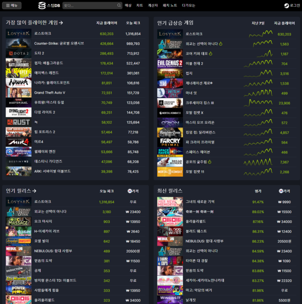Click the Grounded game thumbnail
The height and width of the screenshot is (304, 302).
pyautogui.click(x=170, y=73)
